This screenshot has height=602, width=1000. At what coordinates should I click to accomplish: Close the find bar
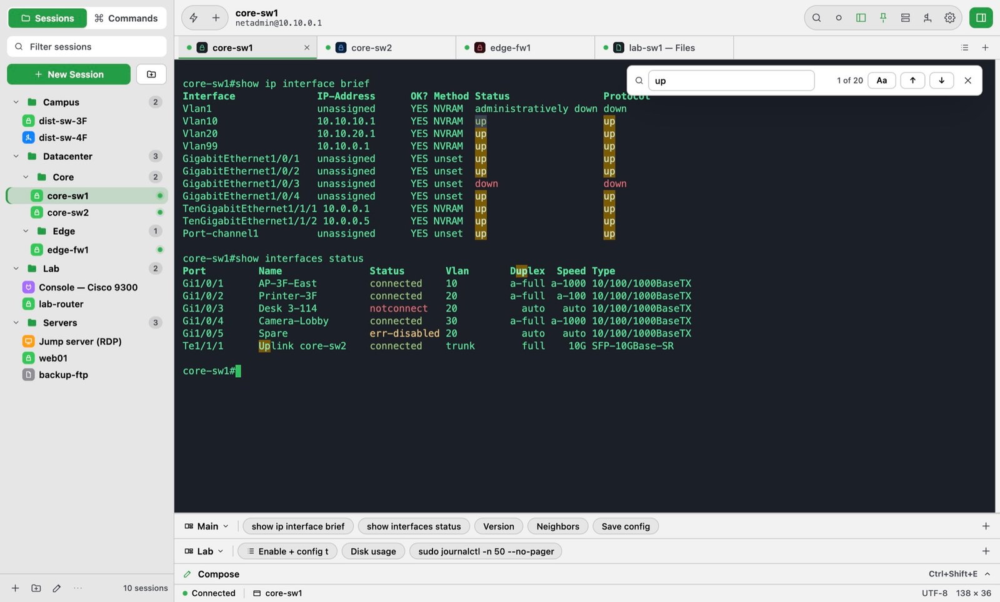point(967,81)
